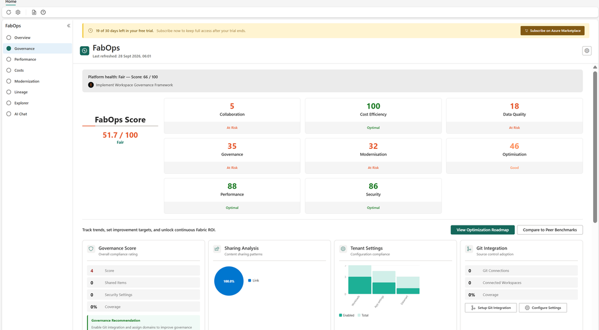Click Subscribe on Azure Marketplace button

552,30
